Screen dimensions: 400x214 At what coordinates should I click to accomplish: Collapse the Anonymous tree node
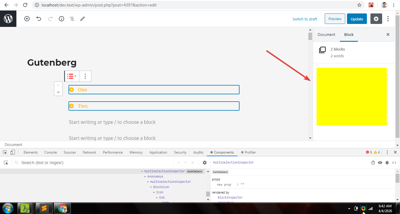point(145,177)
